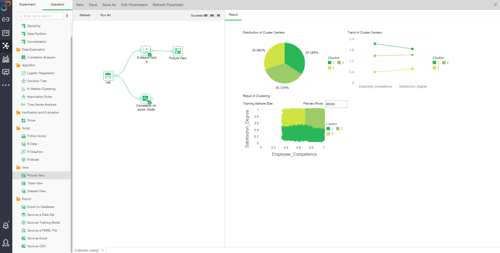Select the Picture View node on canvas
This screenshot has width=500, height=253.
(x=178, y=51)
